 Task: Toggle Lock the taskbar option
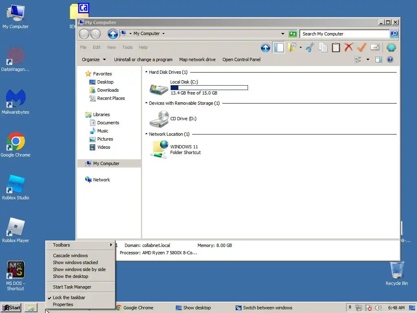80,298
